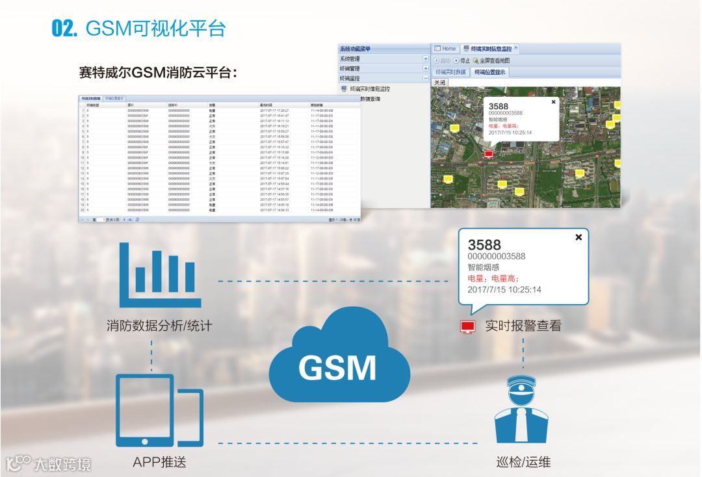Click the 巡检/运维 label
Screen dimensions: 702x477
523,462
